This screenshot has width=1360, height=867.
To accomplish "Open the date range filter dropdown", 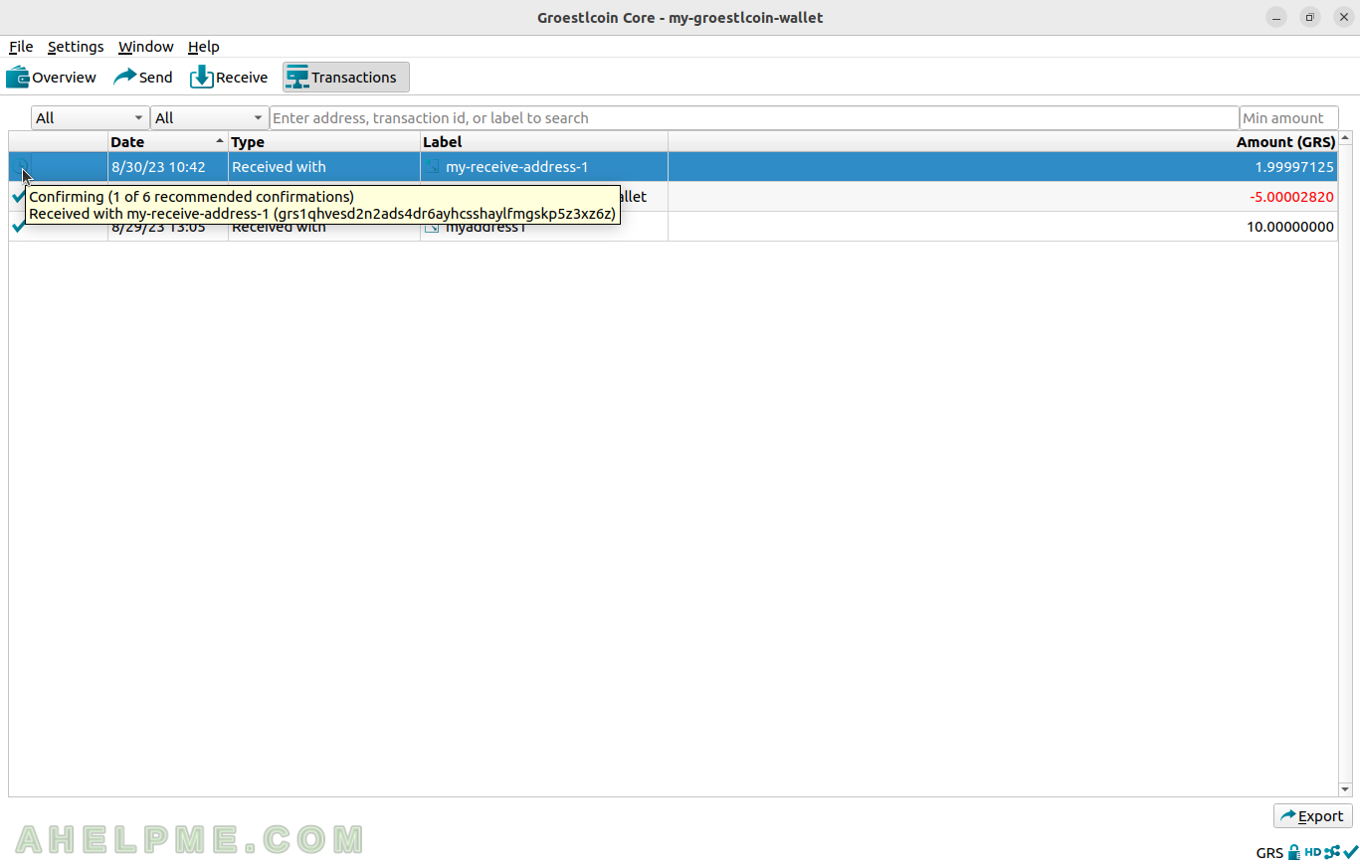I will coord(90,118).
